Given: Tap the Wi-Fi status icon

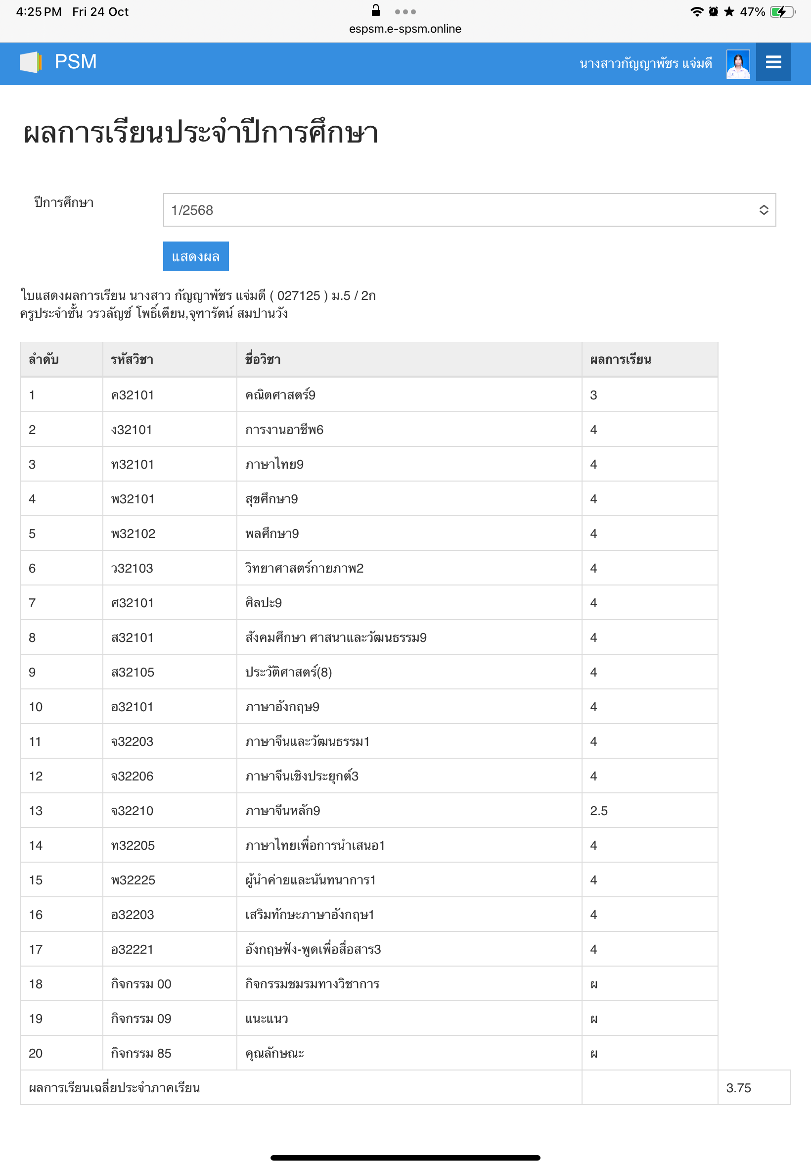Looking at the screenshot, I should (697, 12).
